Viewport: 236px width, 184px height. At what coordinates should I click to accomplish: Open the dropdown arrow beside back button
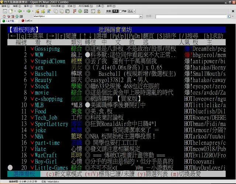[x=24, y=11]
